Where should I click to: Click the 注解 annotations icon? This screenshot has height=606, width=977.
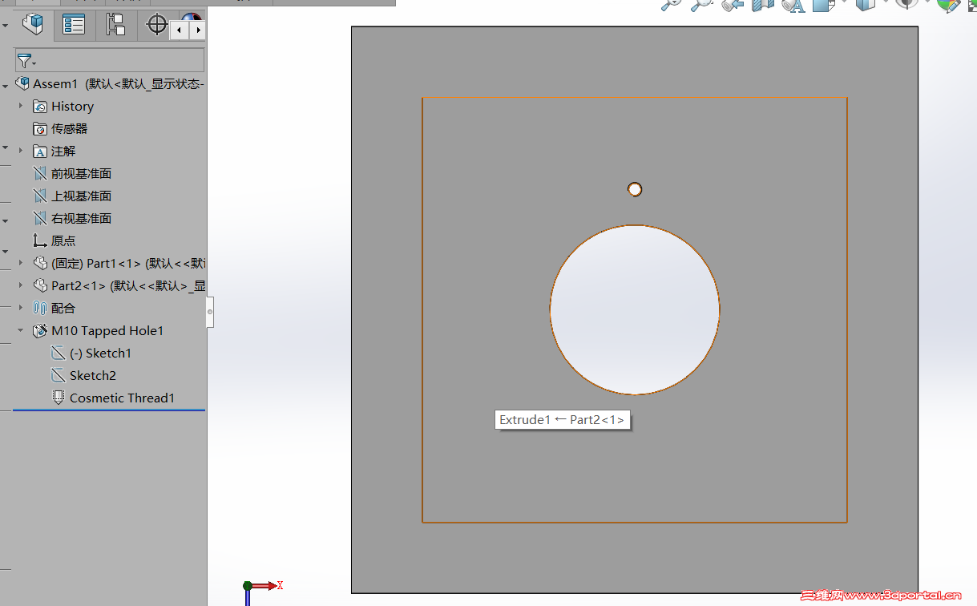click(x=40, y=151)
